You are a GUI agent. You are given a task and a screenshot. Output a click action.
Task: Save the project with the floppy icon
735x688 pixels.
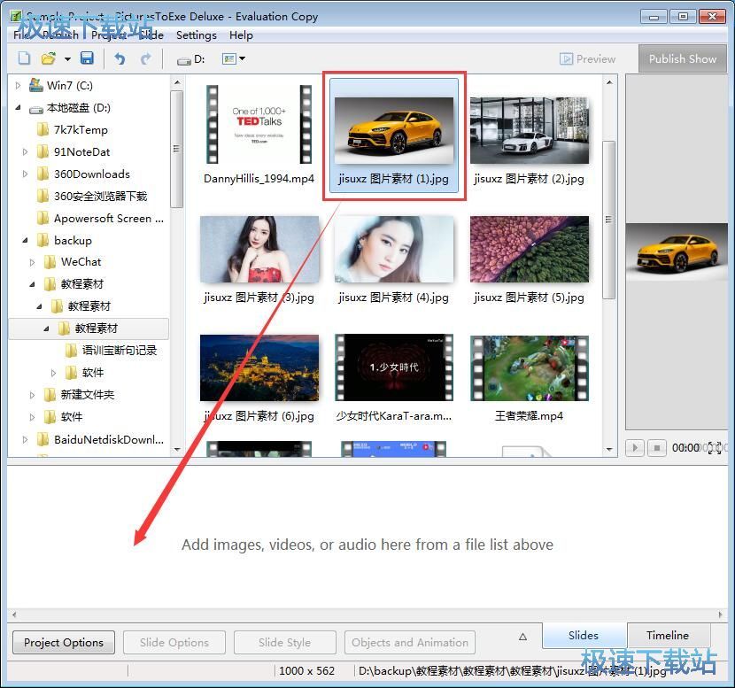pyautogui.click(x=87, y=58)
